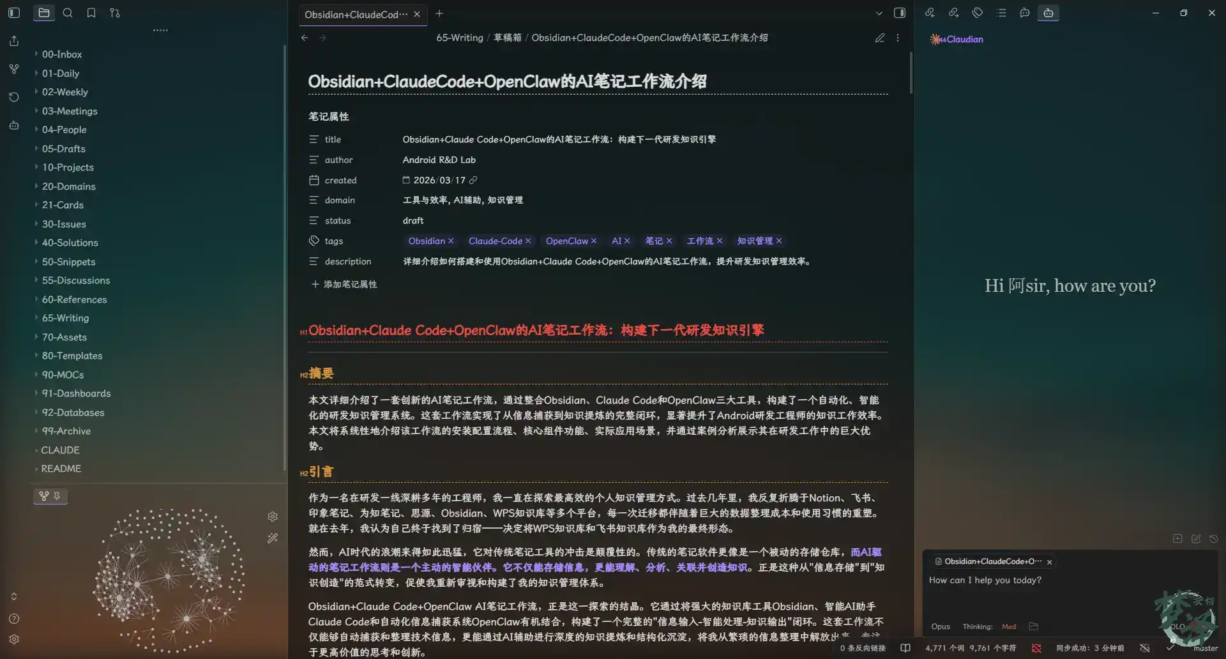Expand the 01-Daily folder

click(61, 73)
